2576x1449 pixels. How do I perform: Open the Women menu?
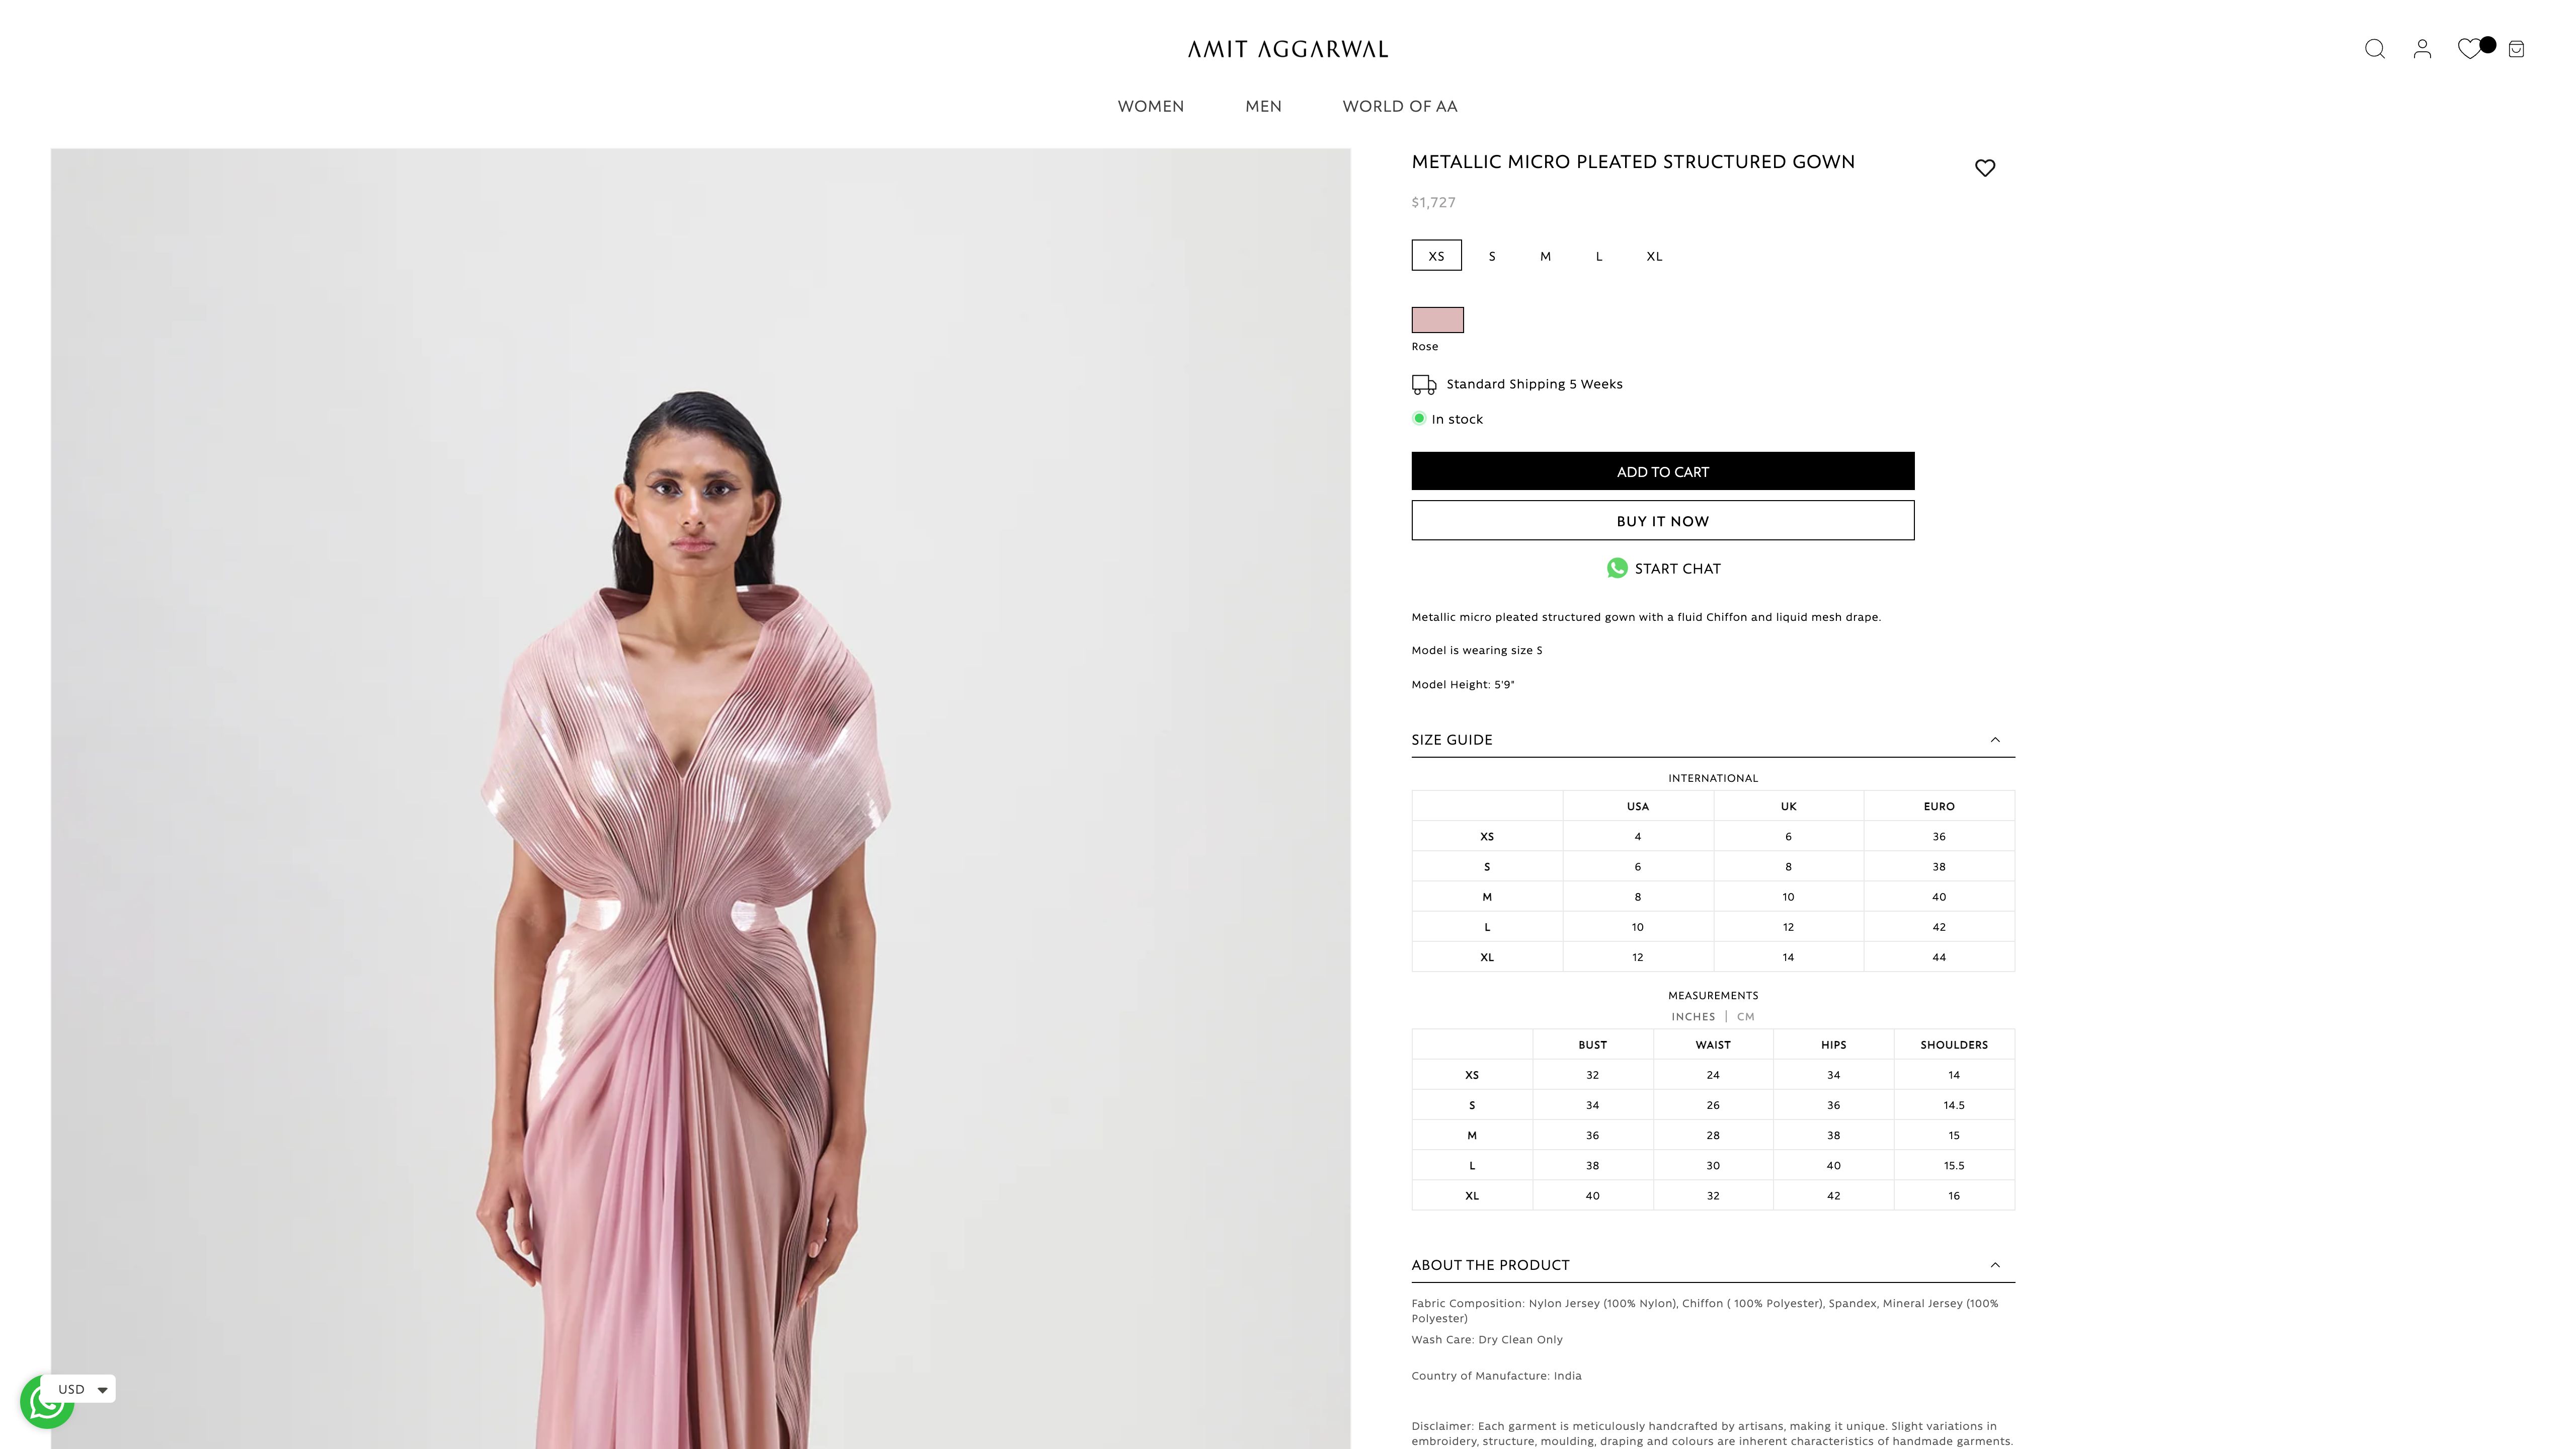click(1150, 106)
